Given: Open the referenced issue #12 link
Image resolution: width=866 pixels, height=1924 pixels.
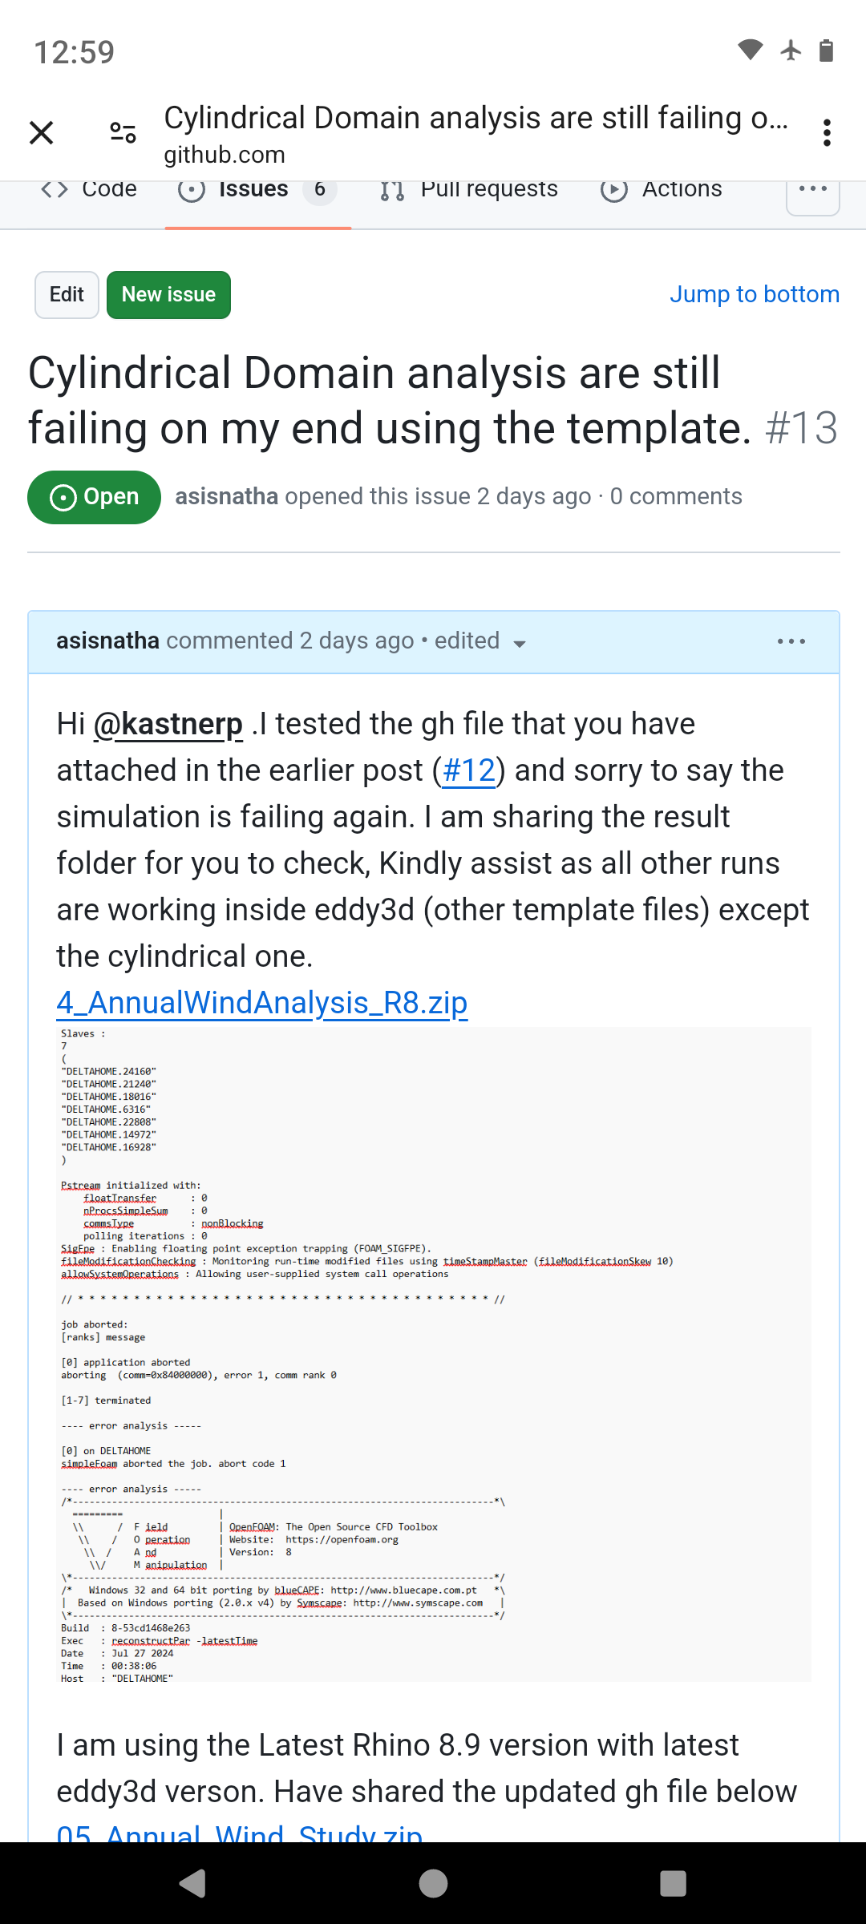Looking at the screenshot, I should [x=469, y=770].
